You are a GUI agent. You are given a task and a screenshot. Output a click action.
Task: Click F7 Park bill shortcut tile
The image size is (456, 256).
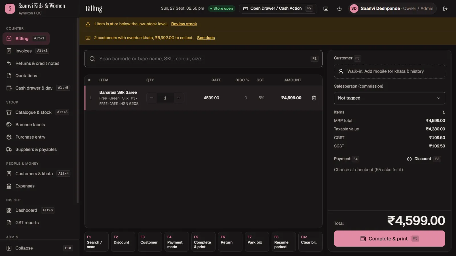pyautogui.click(x=257, y=242)
